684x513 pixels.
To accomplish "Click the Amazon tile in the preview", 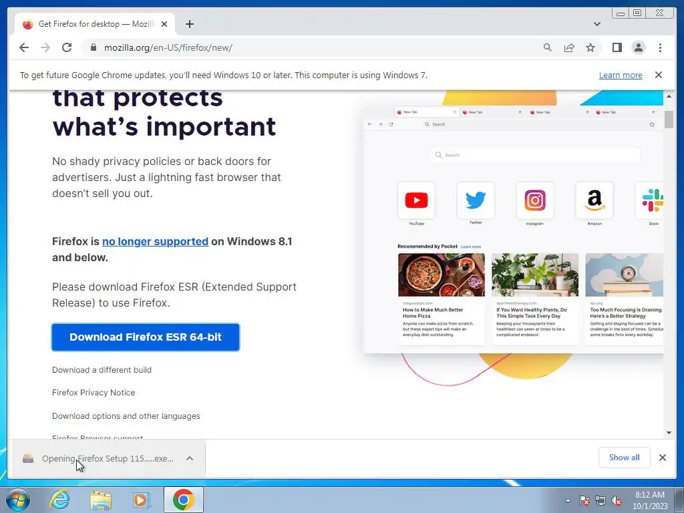I will (x=594, y=200).
